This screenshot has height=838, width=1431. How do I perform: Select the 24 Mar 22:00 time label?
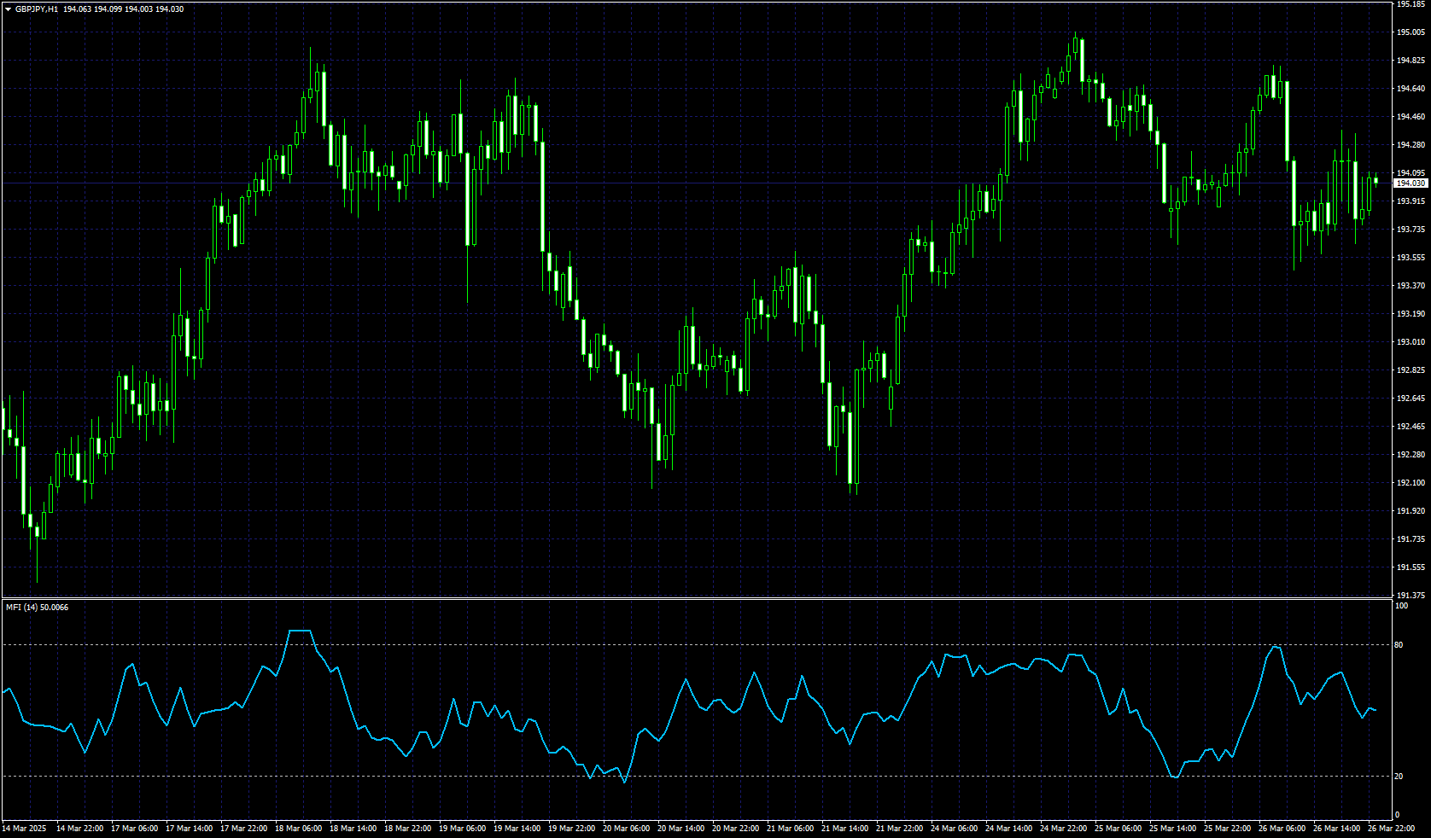pyautogui.click(x=1063, y=829)
